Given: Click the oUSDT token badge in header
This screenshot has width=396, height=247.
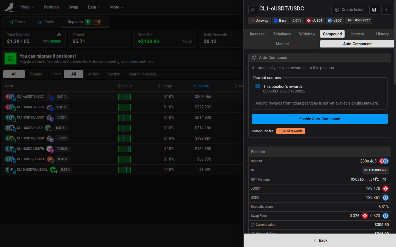Looking at the screenshot, I should [315, 21].
